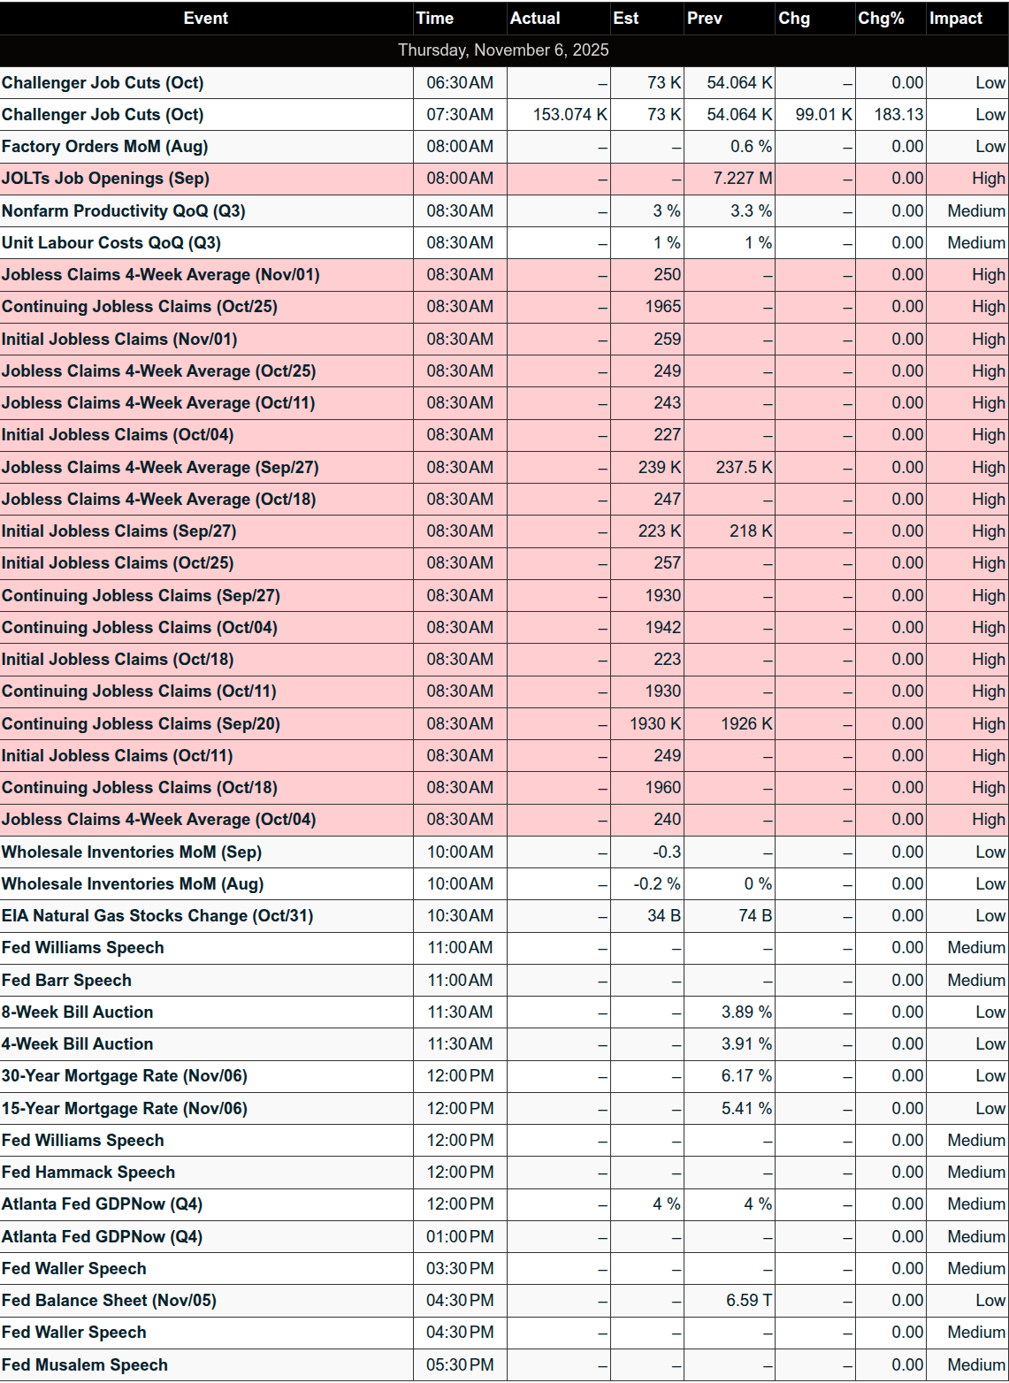Open Factory Orders MoM (Aug) event
The image size is (1009, 1383).
(x=105, y=147)
